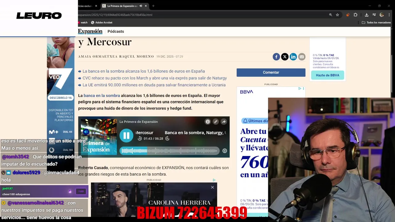Rewind podcast 15 seconds
The image size is (395, 222).
[140, 138]
